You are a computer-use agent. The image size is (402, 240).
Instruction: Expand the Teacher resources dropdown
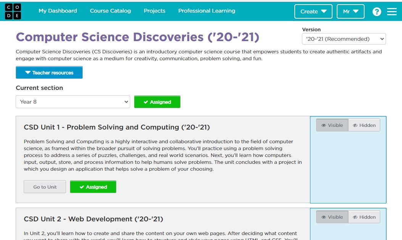click(49, 72)
